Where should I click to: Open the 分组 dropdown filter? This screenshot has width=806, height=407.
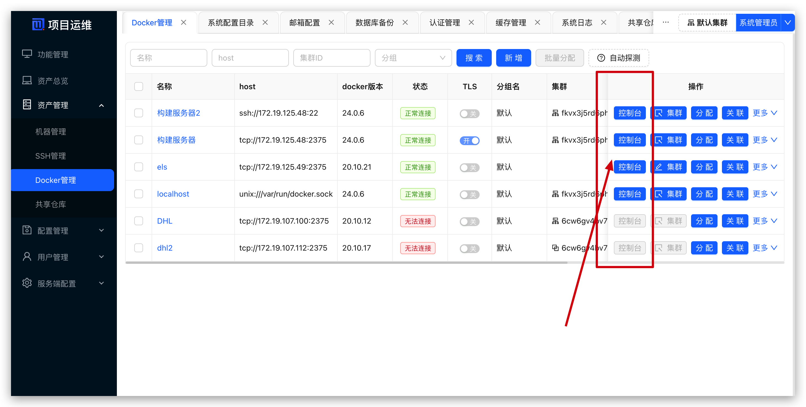point(413,58)
